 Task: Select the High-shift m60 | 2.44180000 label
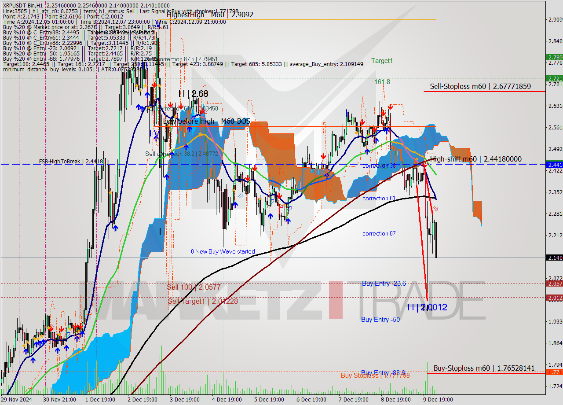pyautogui.click(x=476, y=159)
